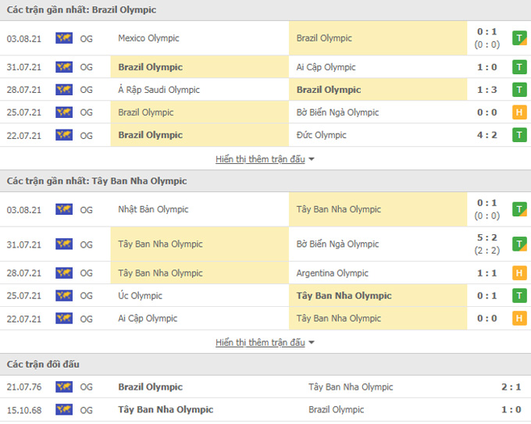Image resolution: width=531 pixels, height=424 pixels.
Task: Click the flag icon for Nhật Bản Olympic match
Action: 64,209
